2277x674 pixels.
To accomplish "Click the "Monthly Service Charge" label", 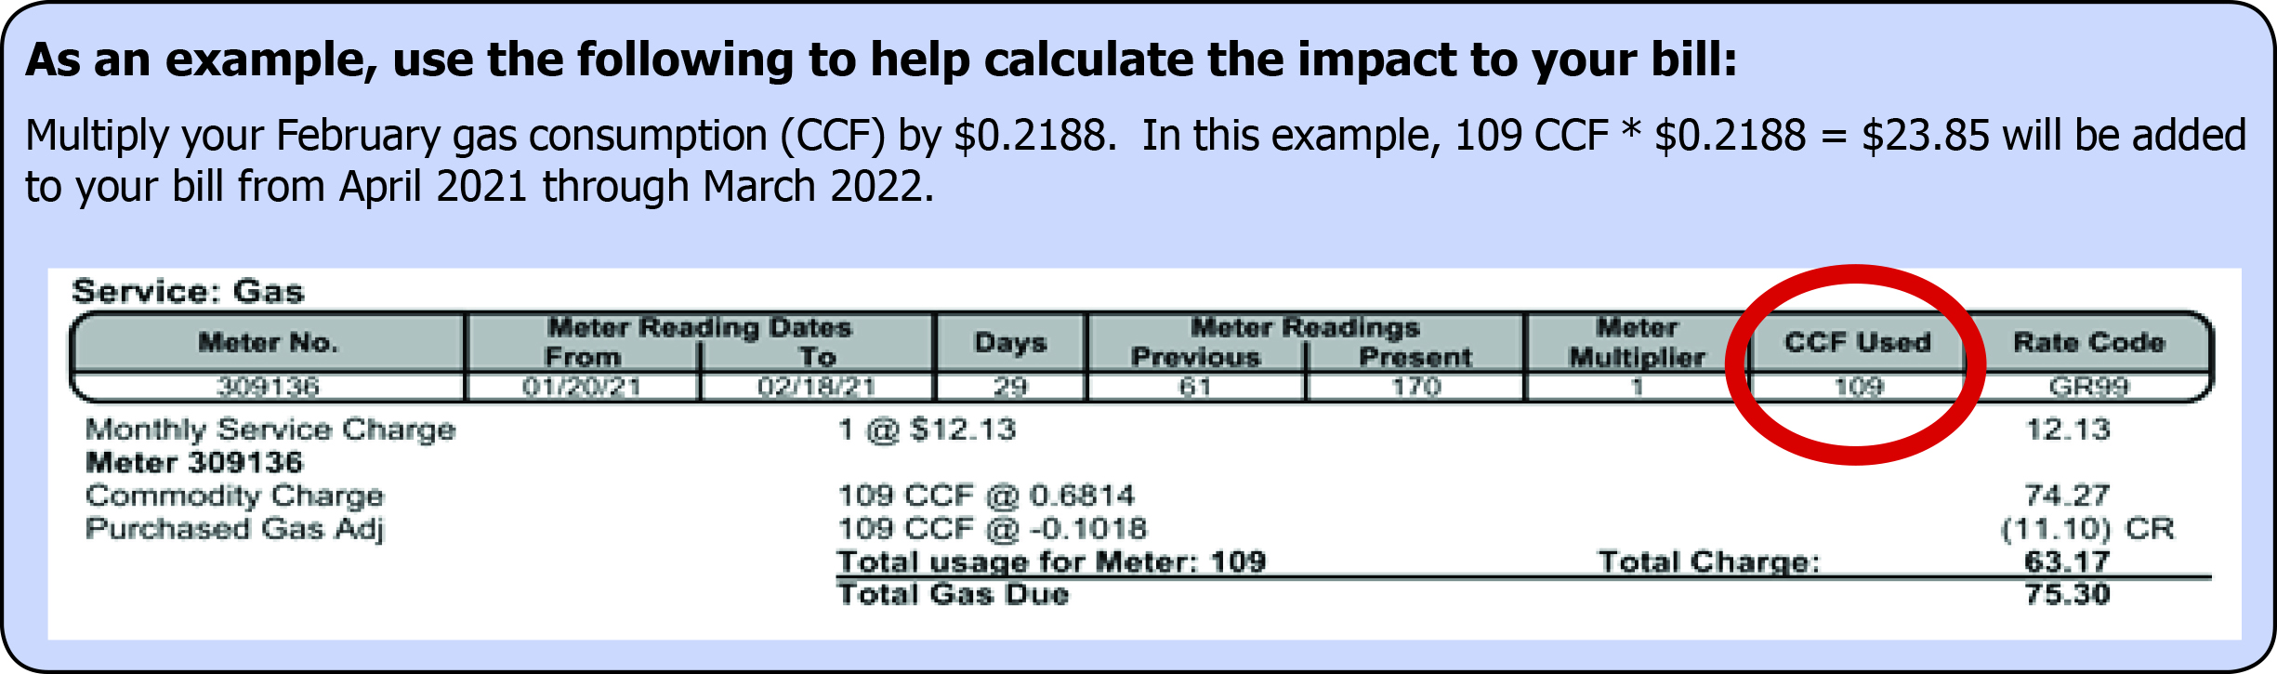I will click(270, 430).
